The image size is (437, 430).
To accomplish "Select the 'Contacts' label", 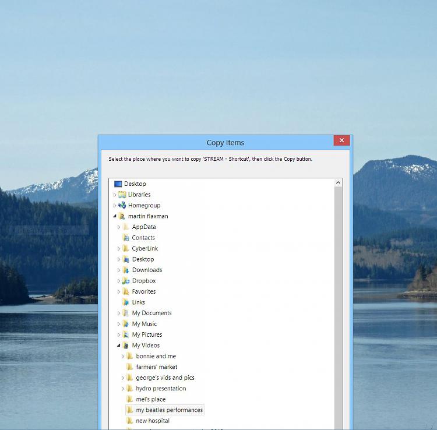I will coord(143,238).
